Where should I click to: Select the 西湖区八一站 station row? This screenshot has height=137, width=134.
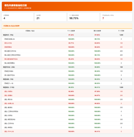67,83
